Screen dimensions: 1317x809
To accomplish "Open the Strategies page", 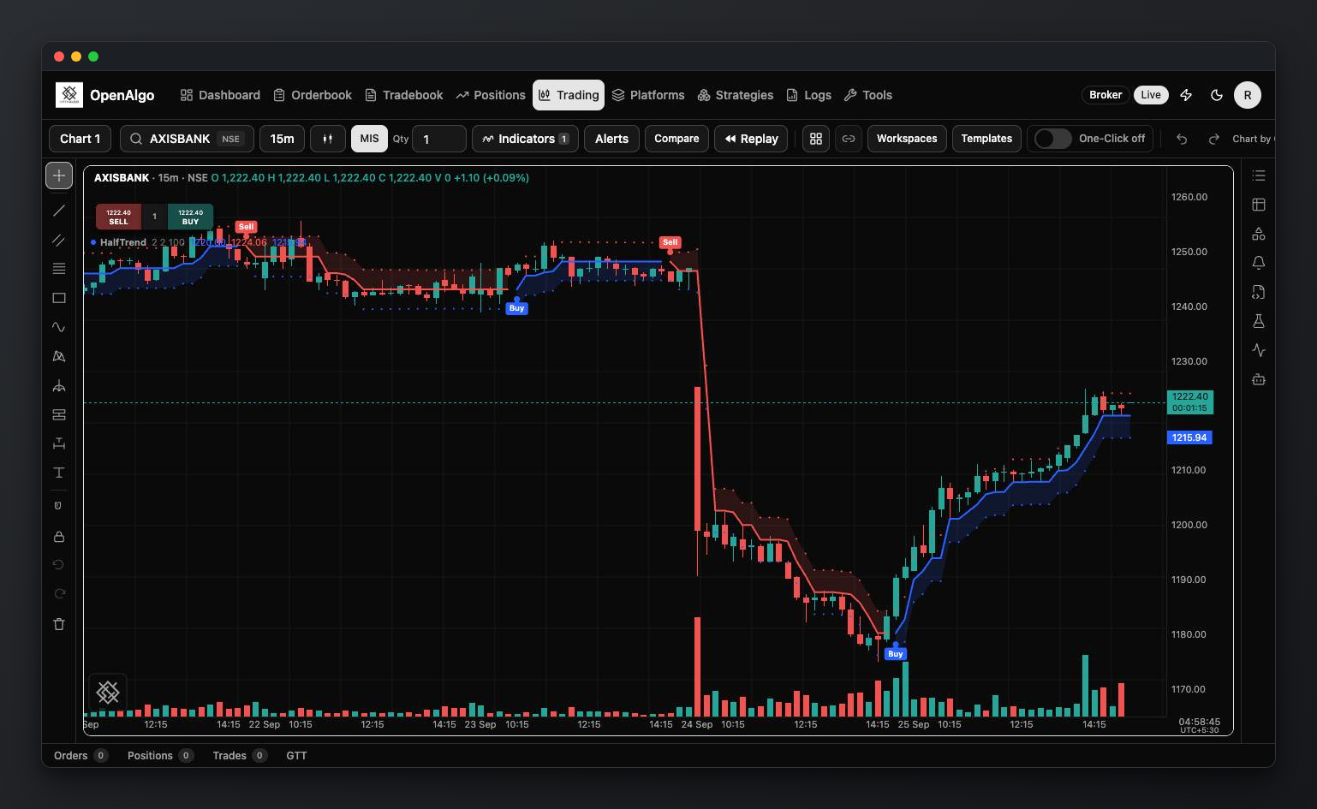I will 736,95.
